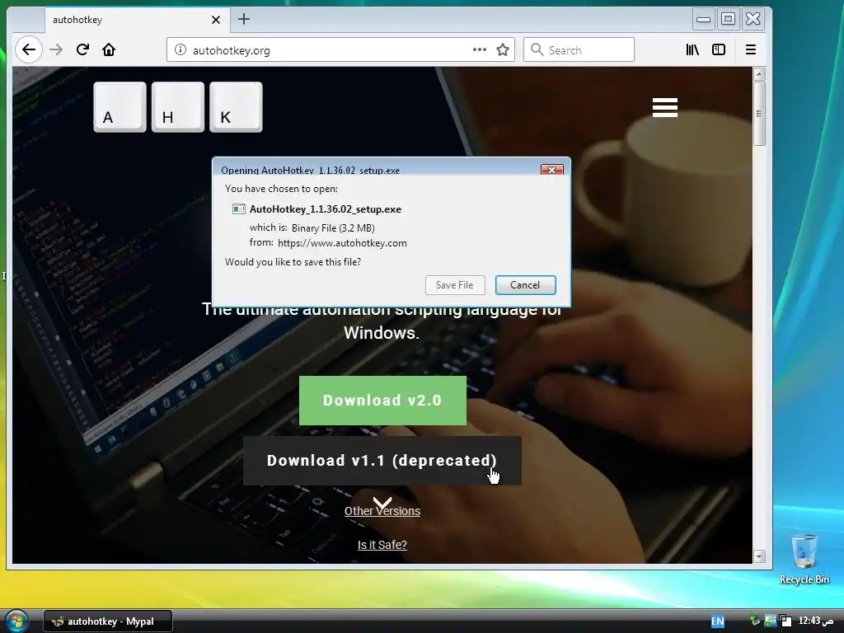Cancel the AutoHotkey download dialog
This screenshot has width=844, height=633.
(x=525, y=284)
